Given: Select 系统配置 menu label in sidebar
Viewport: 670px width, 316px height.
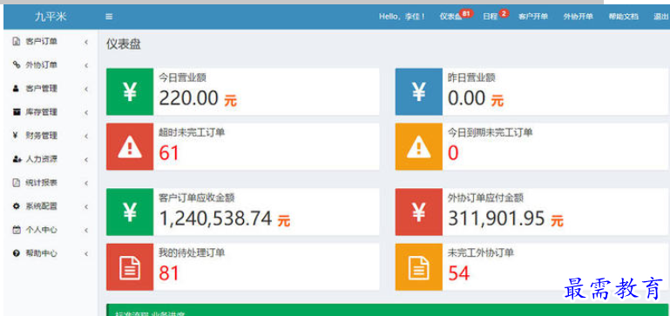Looking at the screenshot, I should pos(42,206).
